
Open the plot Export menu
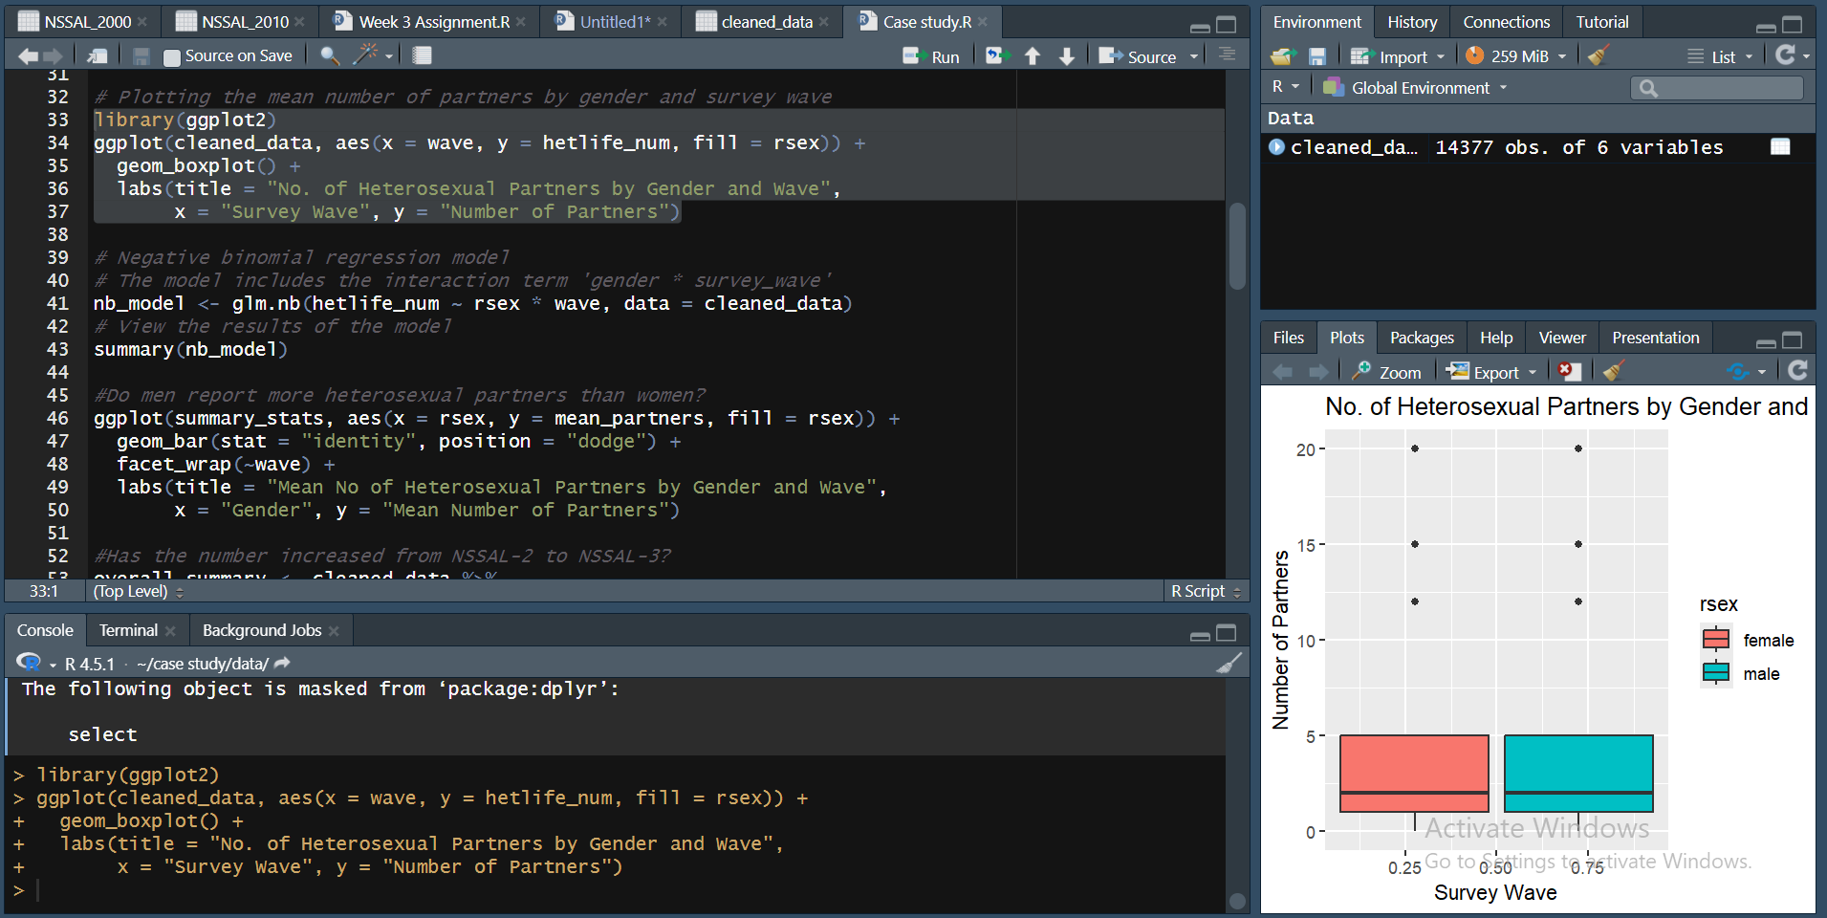[1490, 371]
